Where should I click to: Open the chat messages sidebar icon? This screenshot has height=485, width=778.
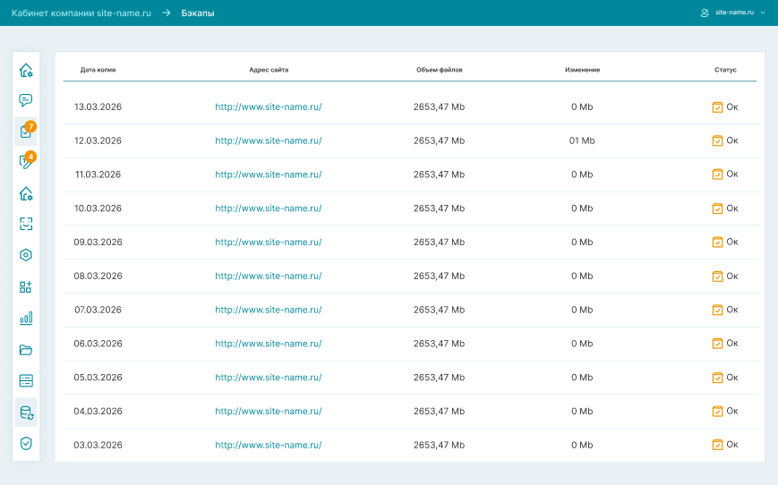pyautogui.click(x=26, y=100)
